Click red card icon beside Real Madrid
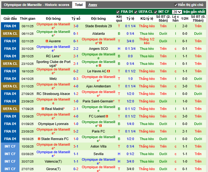 click(43, 109)
